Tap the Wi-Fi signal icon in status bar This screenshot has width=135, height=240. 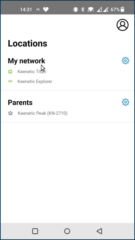[x=90, y=10]
